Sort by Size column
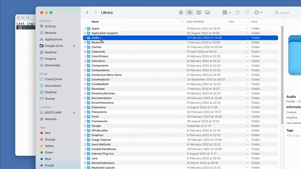The image size is (301, 169). coord(231,21)
